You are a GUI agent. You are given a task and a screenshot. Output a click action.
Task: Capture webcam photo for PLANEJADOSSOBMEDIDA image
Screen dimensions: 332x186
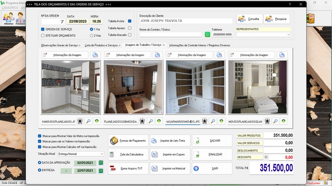142,121
